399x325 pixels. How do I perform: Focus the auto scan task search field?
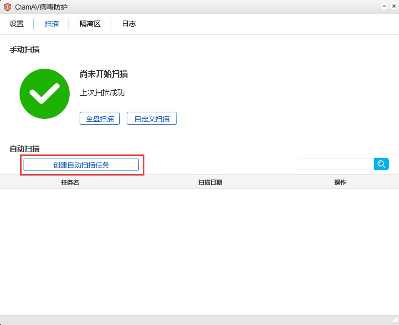click(x=336, y=164)
